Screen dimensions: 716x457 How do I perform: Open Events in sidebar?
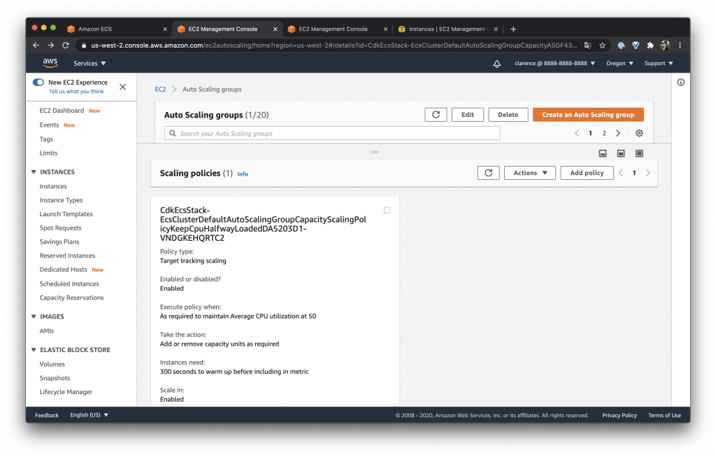pos(49,125)
